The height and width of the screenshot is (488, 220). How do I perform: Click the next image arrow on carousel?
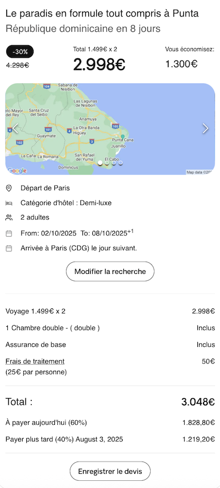[x=205, y=128]
